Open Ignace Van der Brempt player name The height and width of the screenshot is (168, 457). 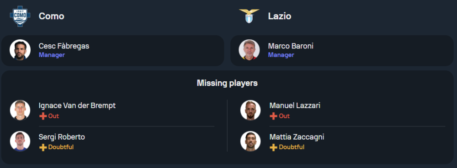[x=77, y=105]
